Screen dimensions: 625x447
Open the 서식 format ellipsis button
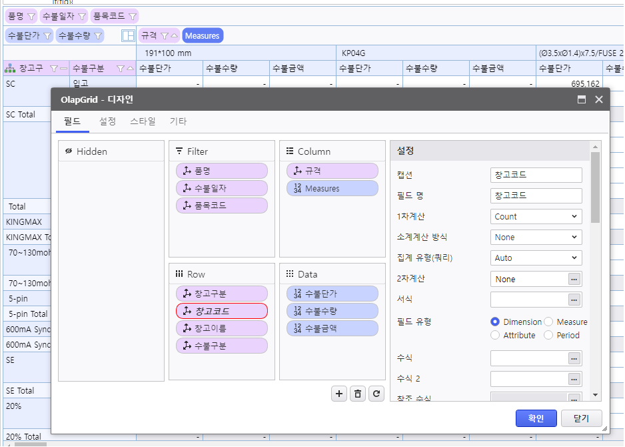click(x=574, y=300)
